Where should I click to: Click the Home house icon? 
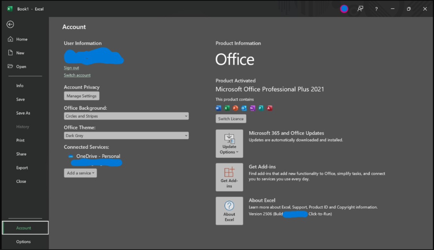(11, 39)
